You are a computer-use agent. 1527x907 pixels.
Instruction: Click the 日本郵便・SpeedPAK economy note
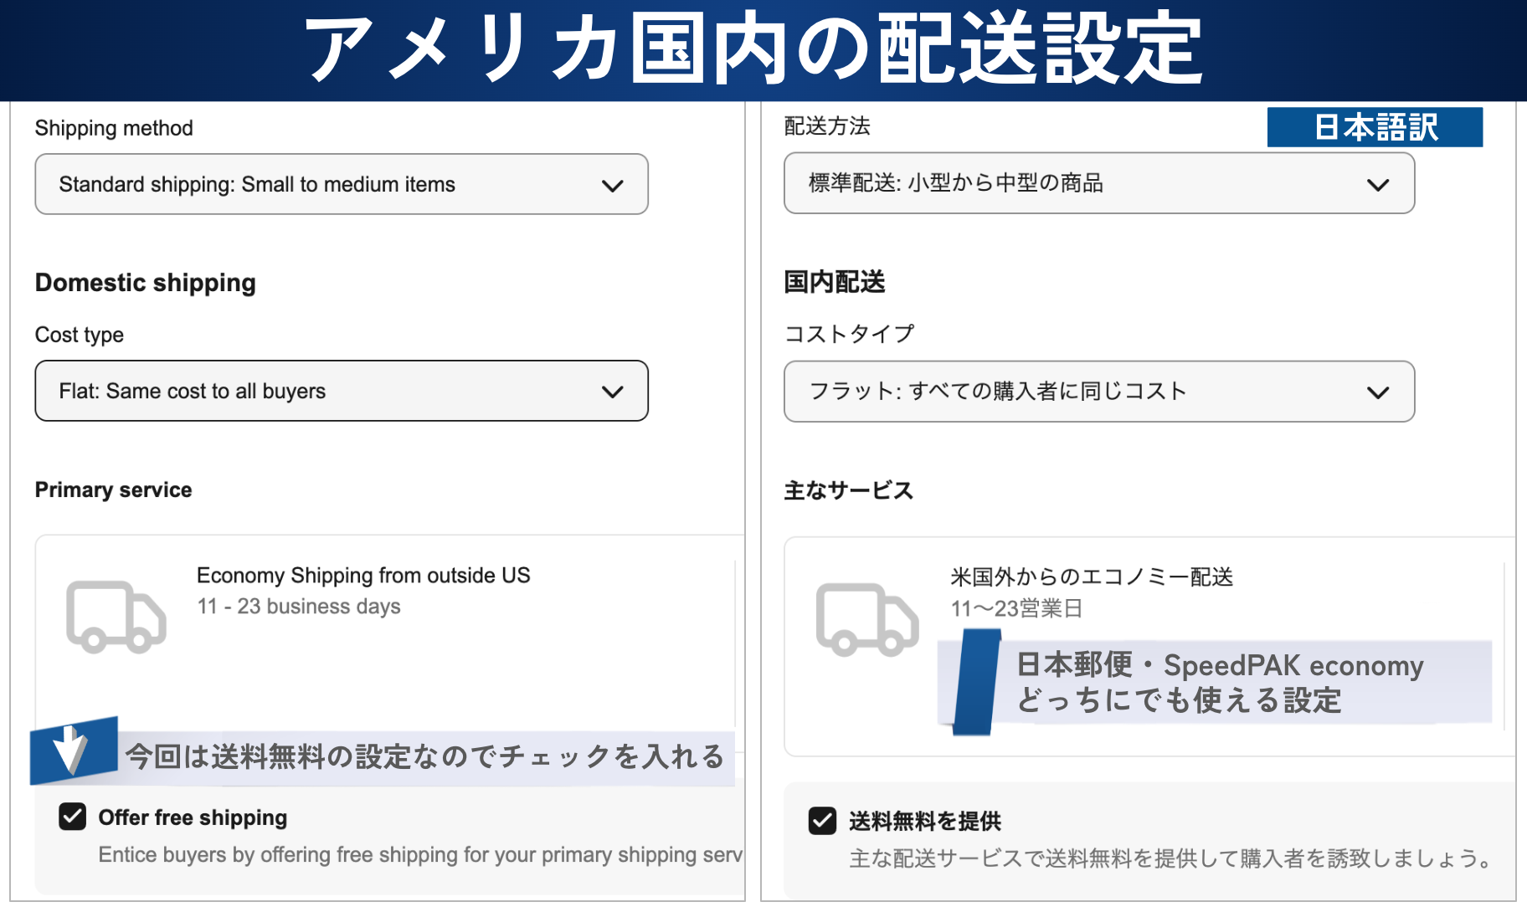(x=1219, y=683)
